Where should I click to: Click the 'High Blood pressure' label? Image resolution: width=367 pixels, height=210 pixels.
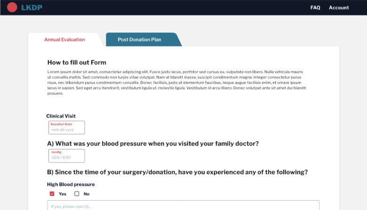(x=71, y=185)
